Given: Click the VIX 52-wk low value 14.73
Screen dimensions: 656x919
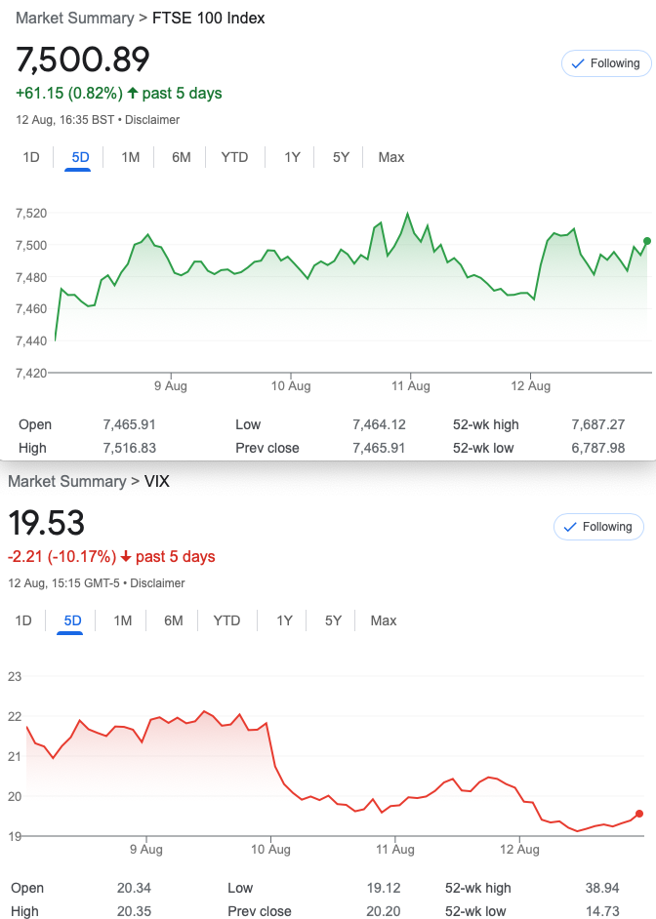Looking at the screenshot, I should point(602,911).
